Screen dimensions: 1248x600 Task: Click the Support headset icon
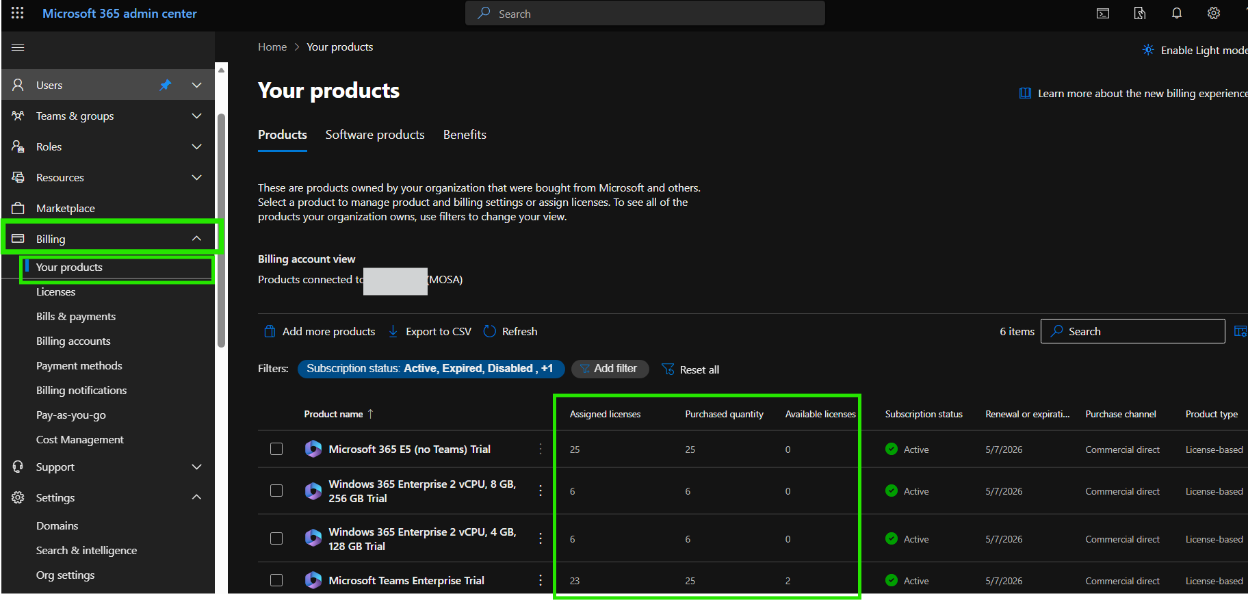coord(18,467)
